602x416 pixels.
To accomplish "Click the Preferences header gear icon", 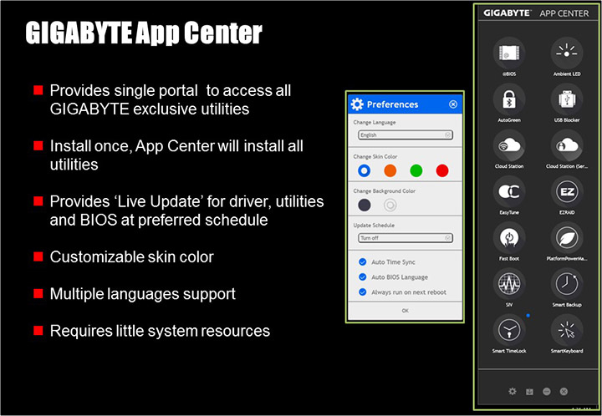I will click(x=357, y=104).
